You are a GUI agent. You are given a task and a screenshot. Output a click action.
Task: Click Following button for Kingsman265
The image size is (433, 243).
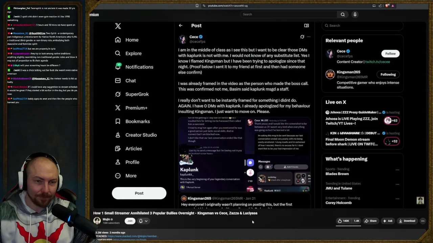388,74
